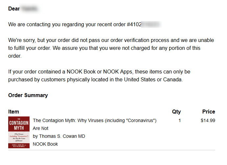Click the horizontal divider below the order item

(x=112, y=150)
